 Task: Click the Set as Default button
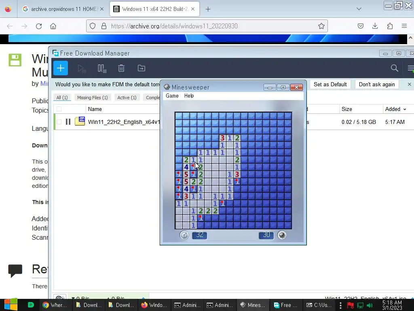[x=330, y=84]
